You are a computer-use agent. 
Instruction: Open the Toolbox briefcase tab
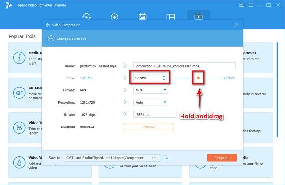[199, 17]
